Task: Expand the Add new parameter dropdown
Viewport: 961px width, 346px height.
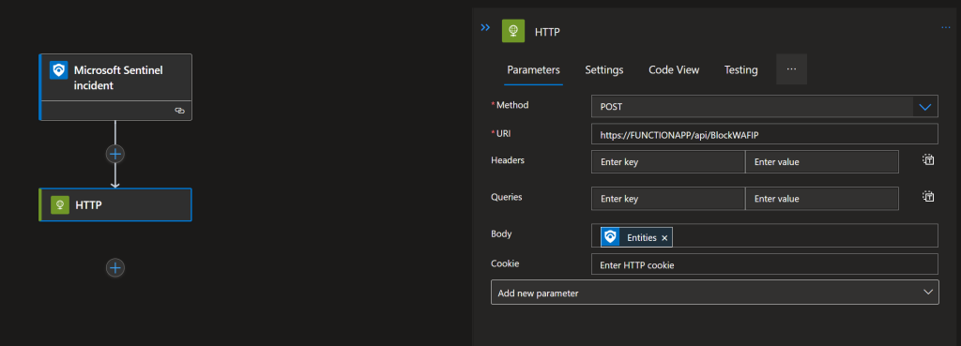Action: click(714, 293)
